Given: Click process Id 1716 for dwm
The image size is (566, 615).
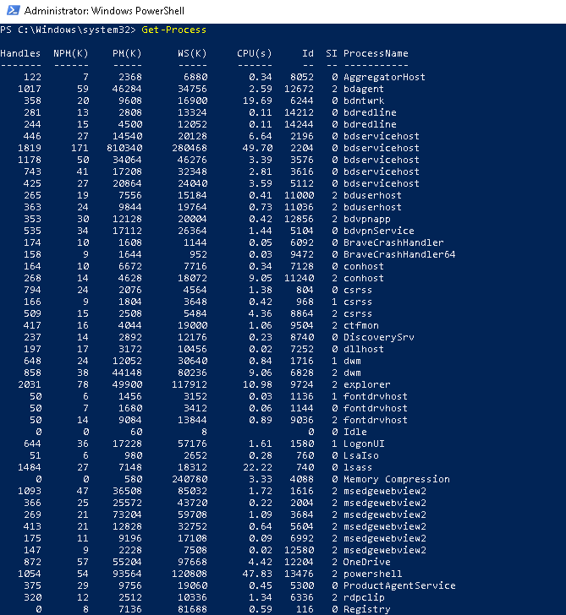Looking at the screenshot, I should (x=302, y=361).
